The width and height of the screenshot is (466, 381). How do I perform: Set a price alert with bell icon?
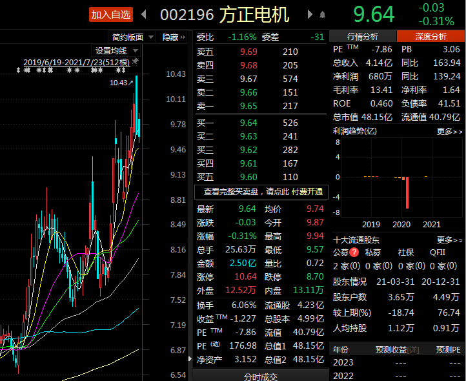322,15
